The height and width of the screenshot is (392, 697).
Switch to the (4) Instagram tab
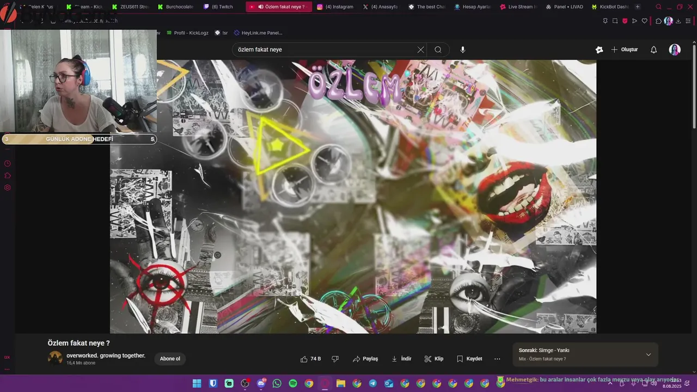[335, 7]
